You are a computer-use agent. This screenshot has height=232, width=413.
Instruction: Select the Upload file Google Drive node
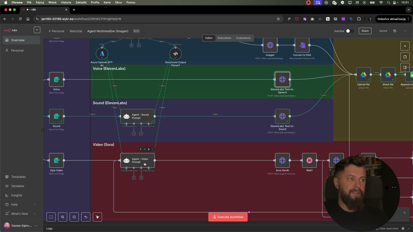363,74
